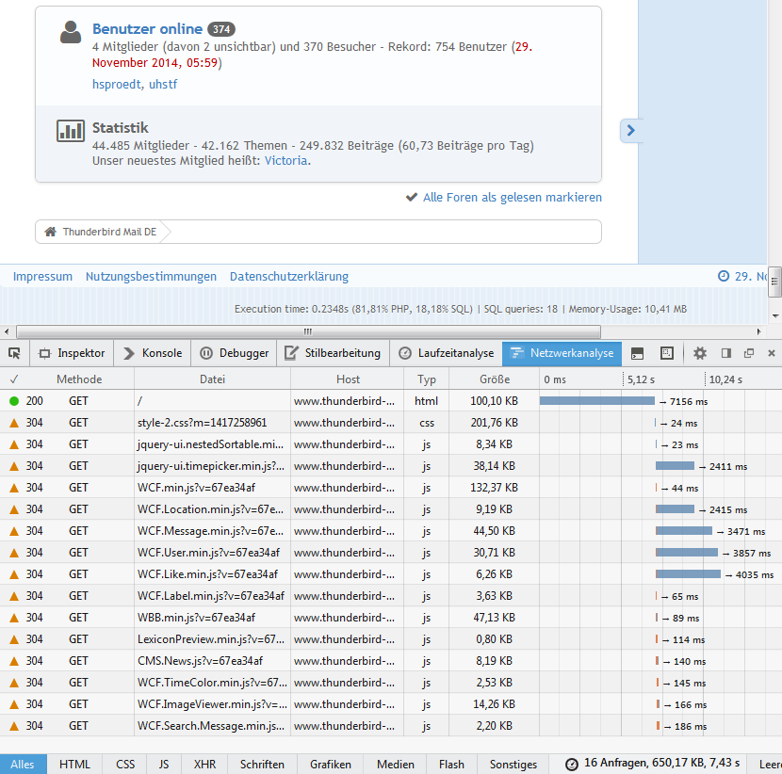Filter requests by CSS
The height and width of the screenshot is (774, 782).
(125, 764)
